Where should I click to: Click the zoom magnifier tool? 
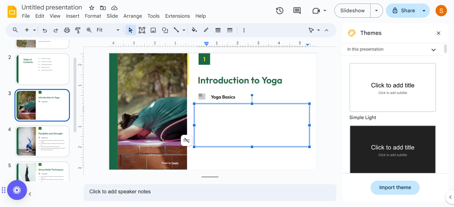tap(89, 30)
